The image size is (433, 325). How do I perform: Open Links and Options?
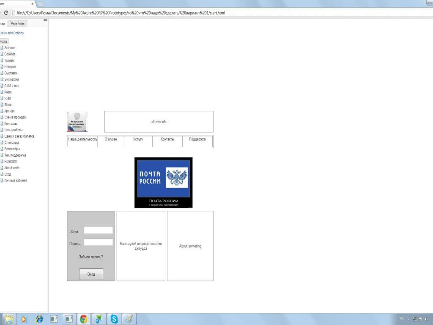[12, 33]
